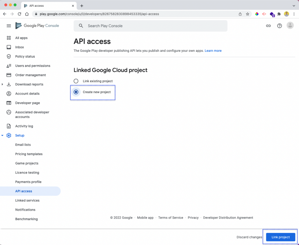Close the API access browser tab

[x=73, y=6]
